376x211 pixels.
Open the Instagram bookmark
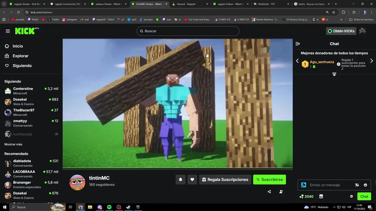coord(69,20)
